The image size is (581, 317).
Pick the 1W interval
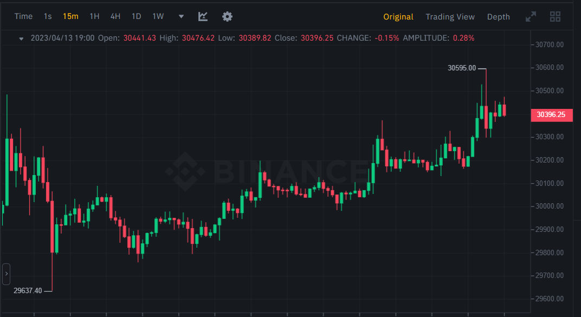[158, 16]
